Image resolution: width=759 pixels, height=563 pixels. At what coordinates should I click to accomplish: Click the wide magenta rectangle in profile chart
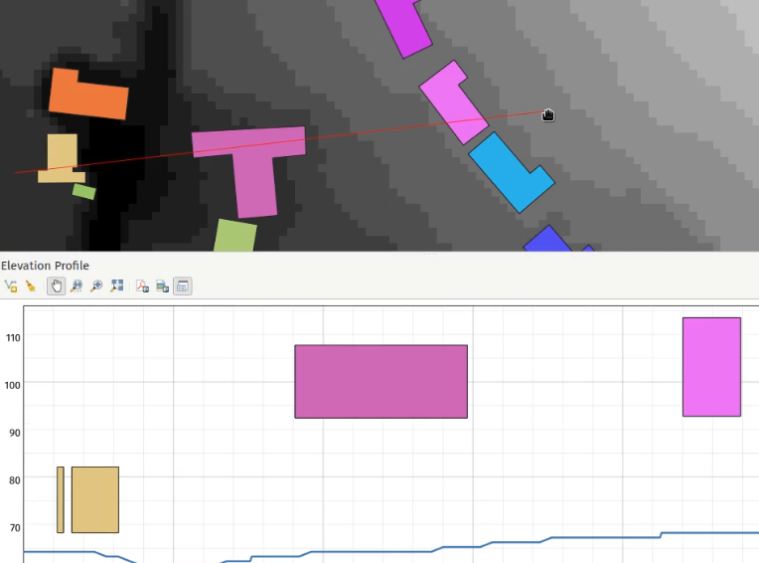pyautogui.click(x=380, y=381)
